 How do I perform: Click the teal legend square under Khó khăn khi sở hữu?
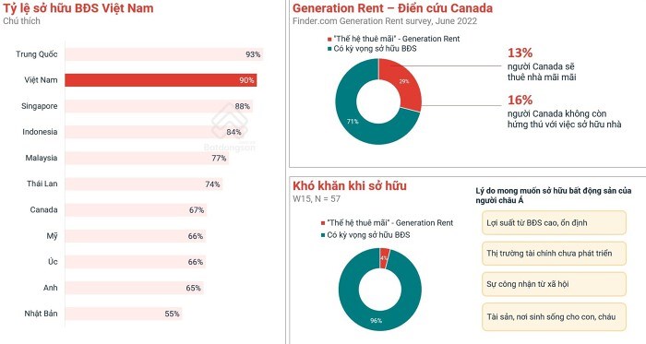point(323,235)
